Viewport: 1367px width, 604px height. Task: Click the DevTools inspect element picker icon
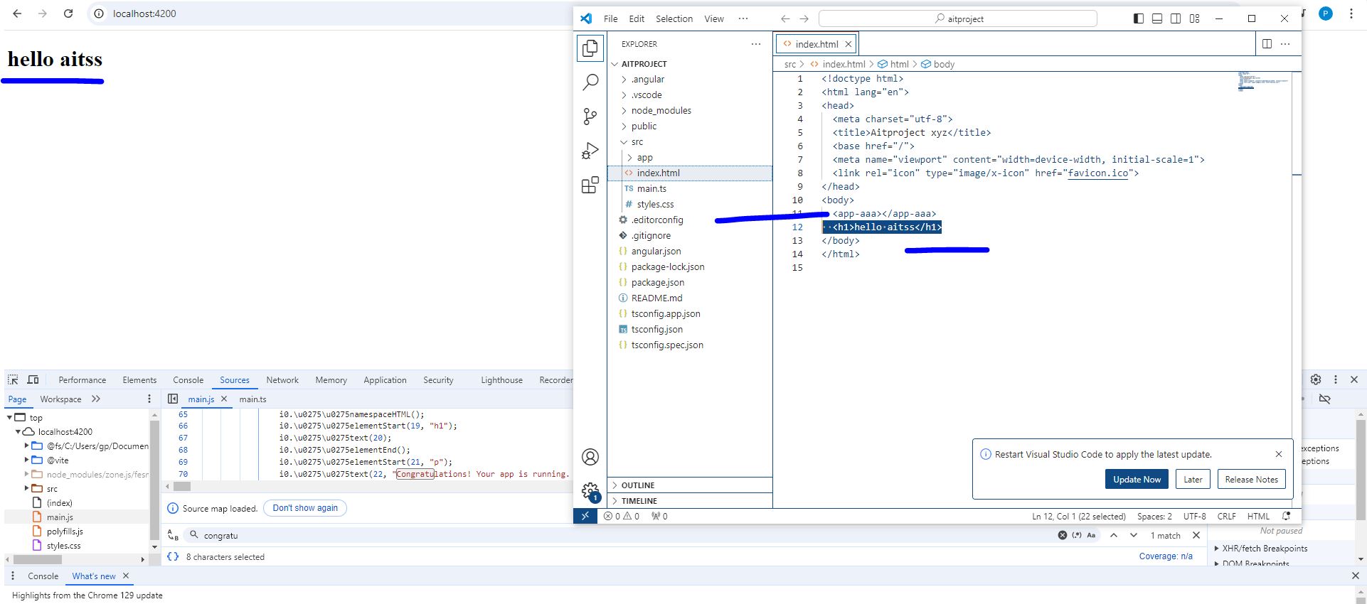pos(13,380)
